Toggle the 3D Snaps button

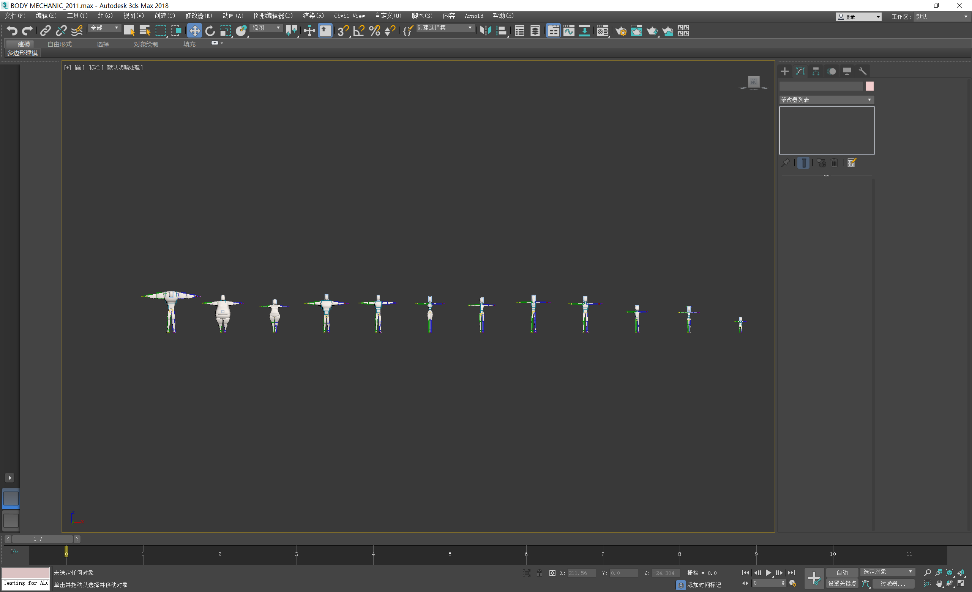tap(342, 31)
